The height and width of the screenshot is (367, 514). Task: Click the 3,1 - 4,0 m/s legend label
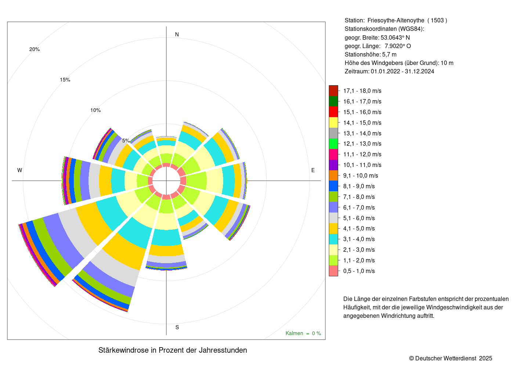click(x=359, y=239)
